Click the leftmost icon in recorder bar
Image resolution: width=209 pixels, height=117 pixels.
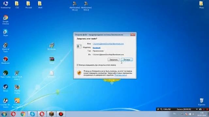[158, 109]
